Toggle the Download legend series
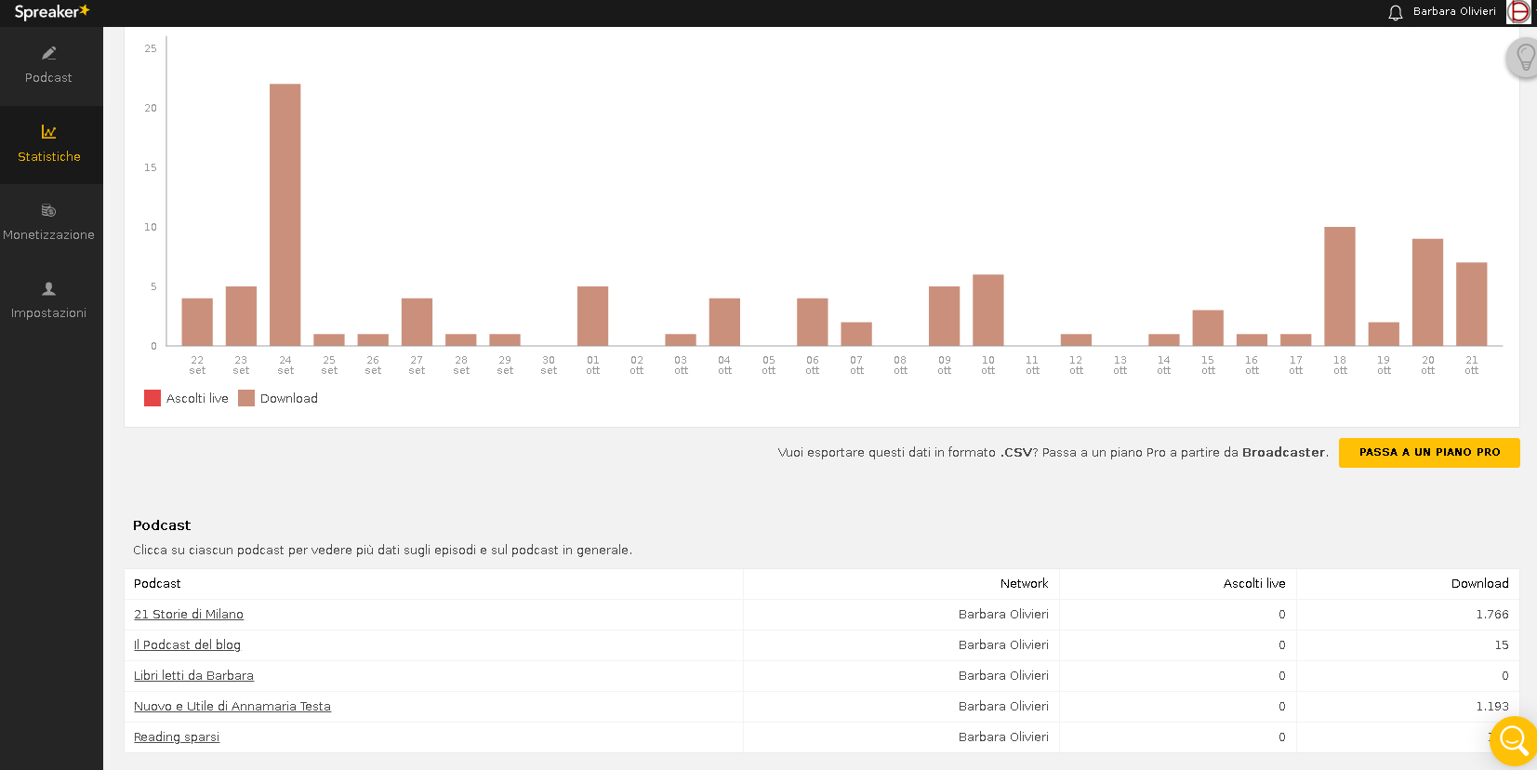Viewport: 1537px width, 770px height. coord(278,398)
